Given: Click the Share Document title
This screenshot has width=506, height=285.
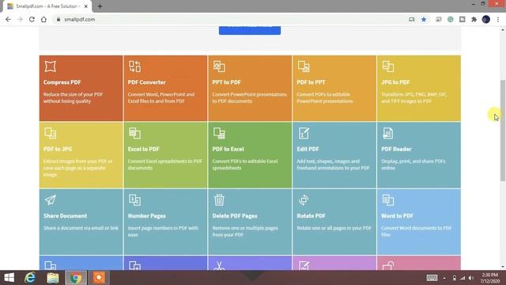Looking at the screenshot, I should click(65, 216).
